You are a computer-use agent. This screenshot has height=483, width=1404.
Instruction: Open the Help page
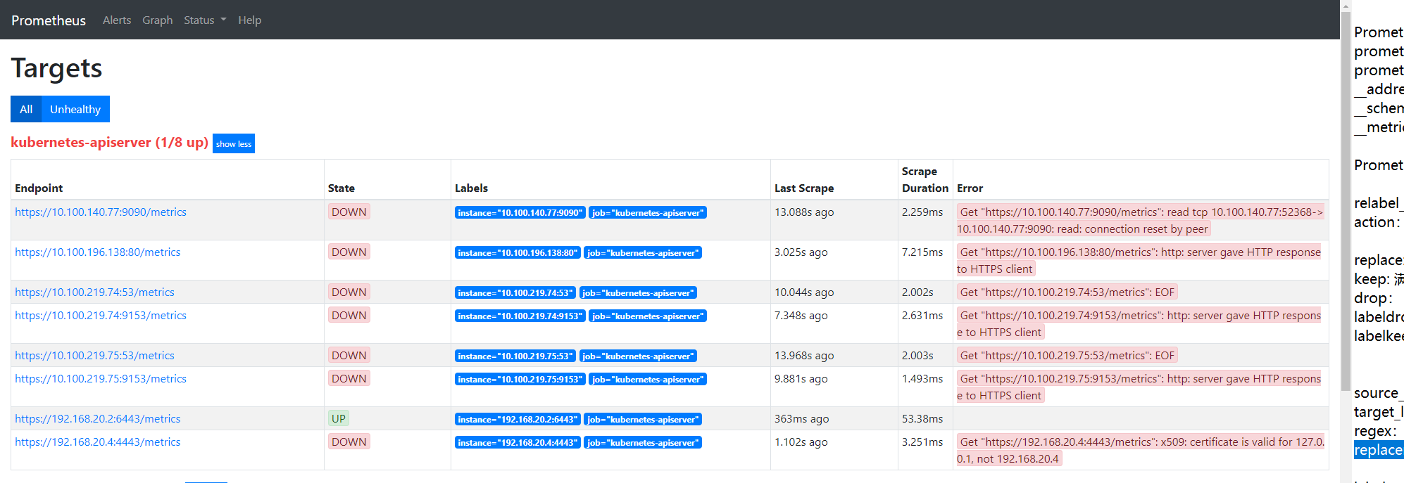point(249,20)
